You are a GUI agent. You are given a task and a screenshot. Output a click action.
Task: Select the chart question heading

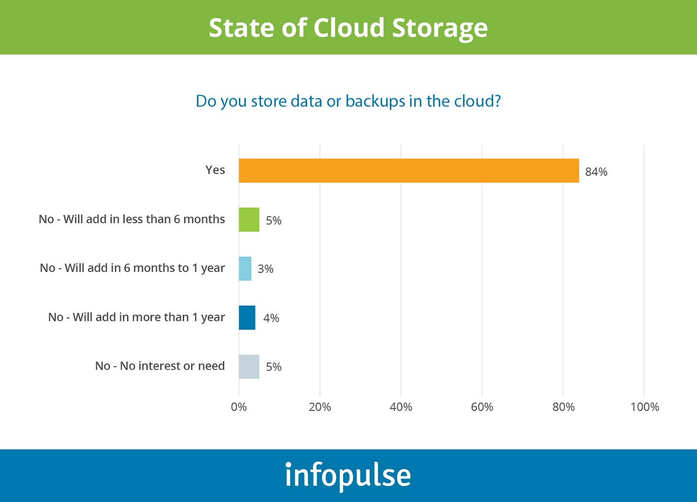348,101
